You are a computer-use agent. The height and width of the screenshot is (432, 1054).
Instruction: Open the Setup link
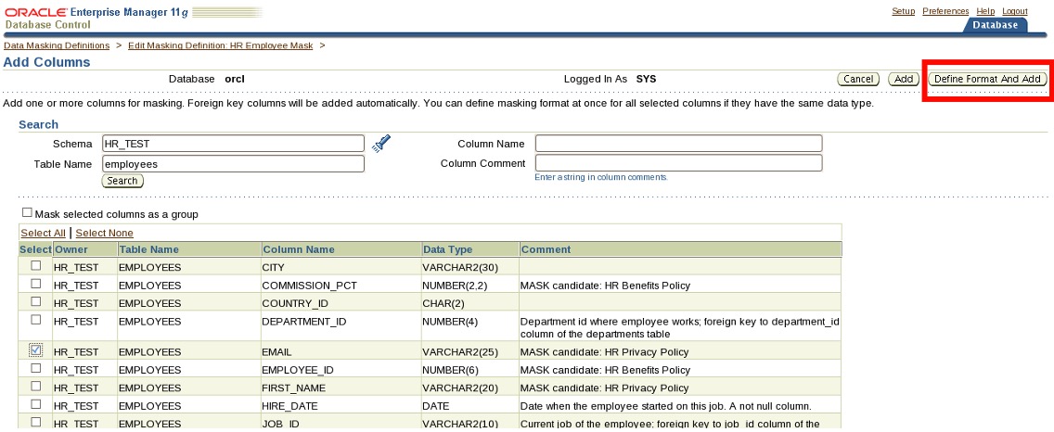point(904,11)
